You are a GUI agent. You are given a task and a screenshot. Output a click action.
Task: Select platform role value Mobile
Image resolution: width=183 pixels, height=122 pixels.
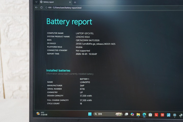coord(79,47)
